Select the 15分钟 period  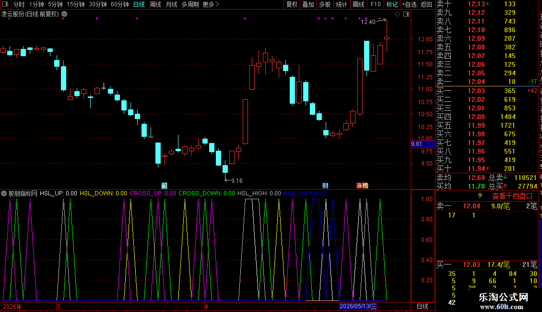[x=76, y=4]
